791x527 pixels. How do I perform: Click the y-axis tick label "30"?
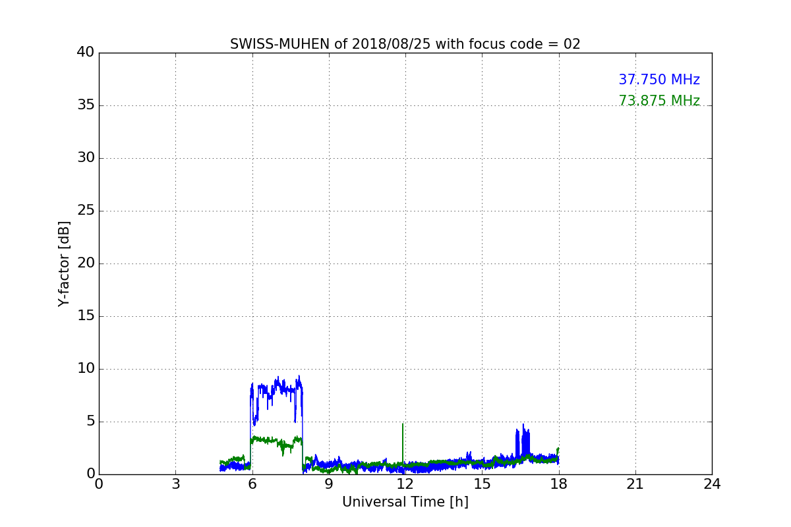point(86,158)
